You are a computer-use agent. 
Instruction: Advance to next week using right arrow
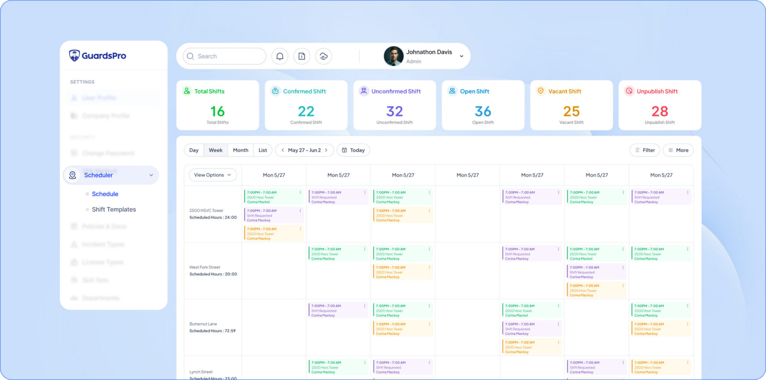click(x=326, y=150)
